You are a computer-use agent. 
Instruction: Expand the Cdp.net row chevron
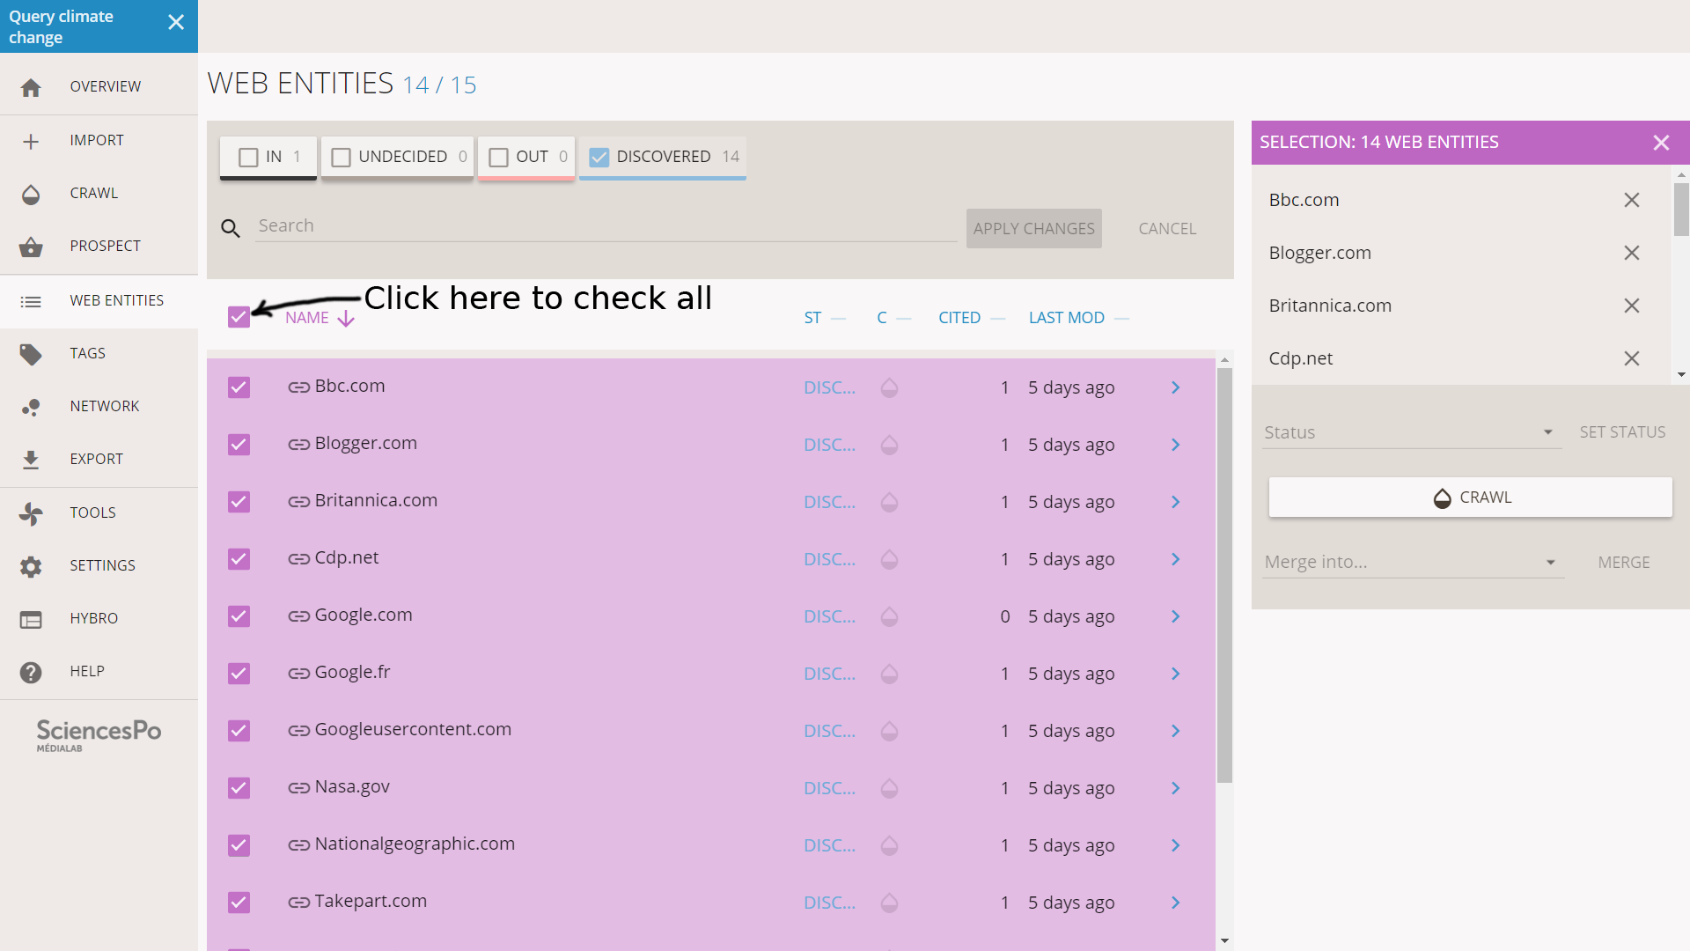pos(1175,559)
